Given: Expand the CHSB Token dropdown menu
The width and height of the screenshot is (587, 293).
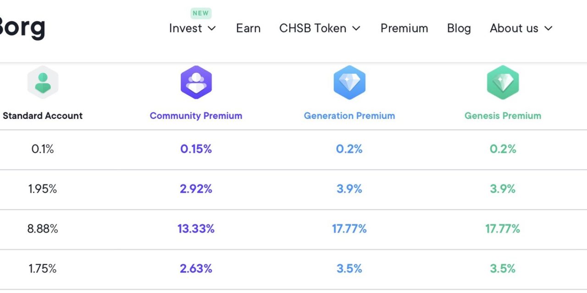Looking at the screenshot, I should coord(320,28).
